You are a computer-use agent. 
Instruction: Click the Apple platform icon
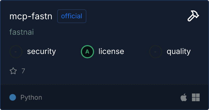point(183,97)
